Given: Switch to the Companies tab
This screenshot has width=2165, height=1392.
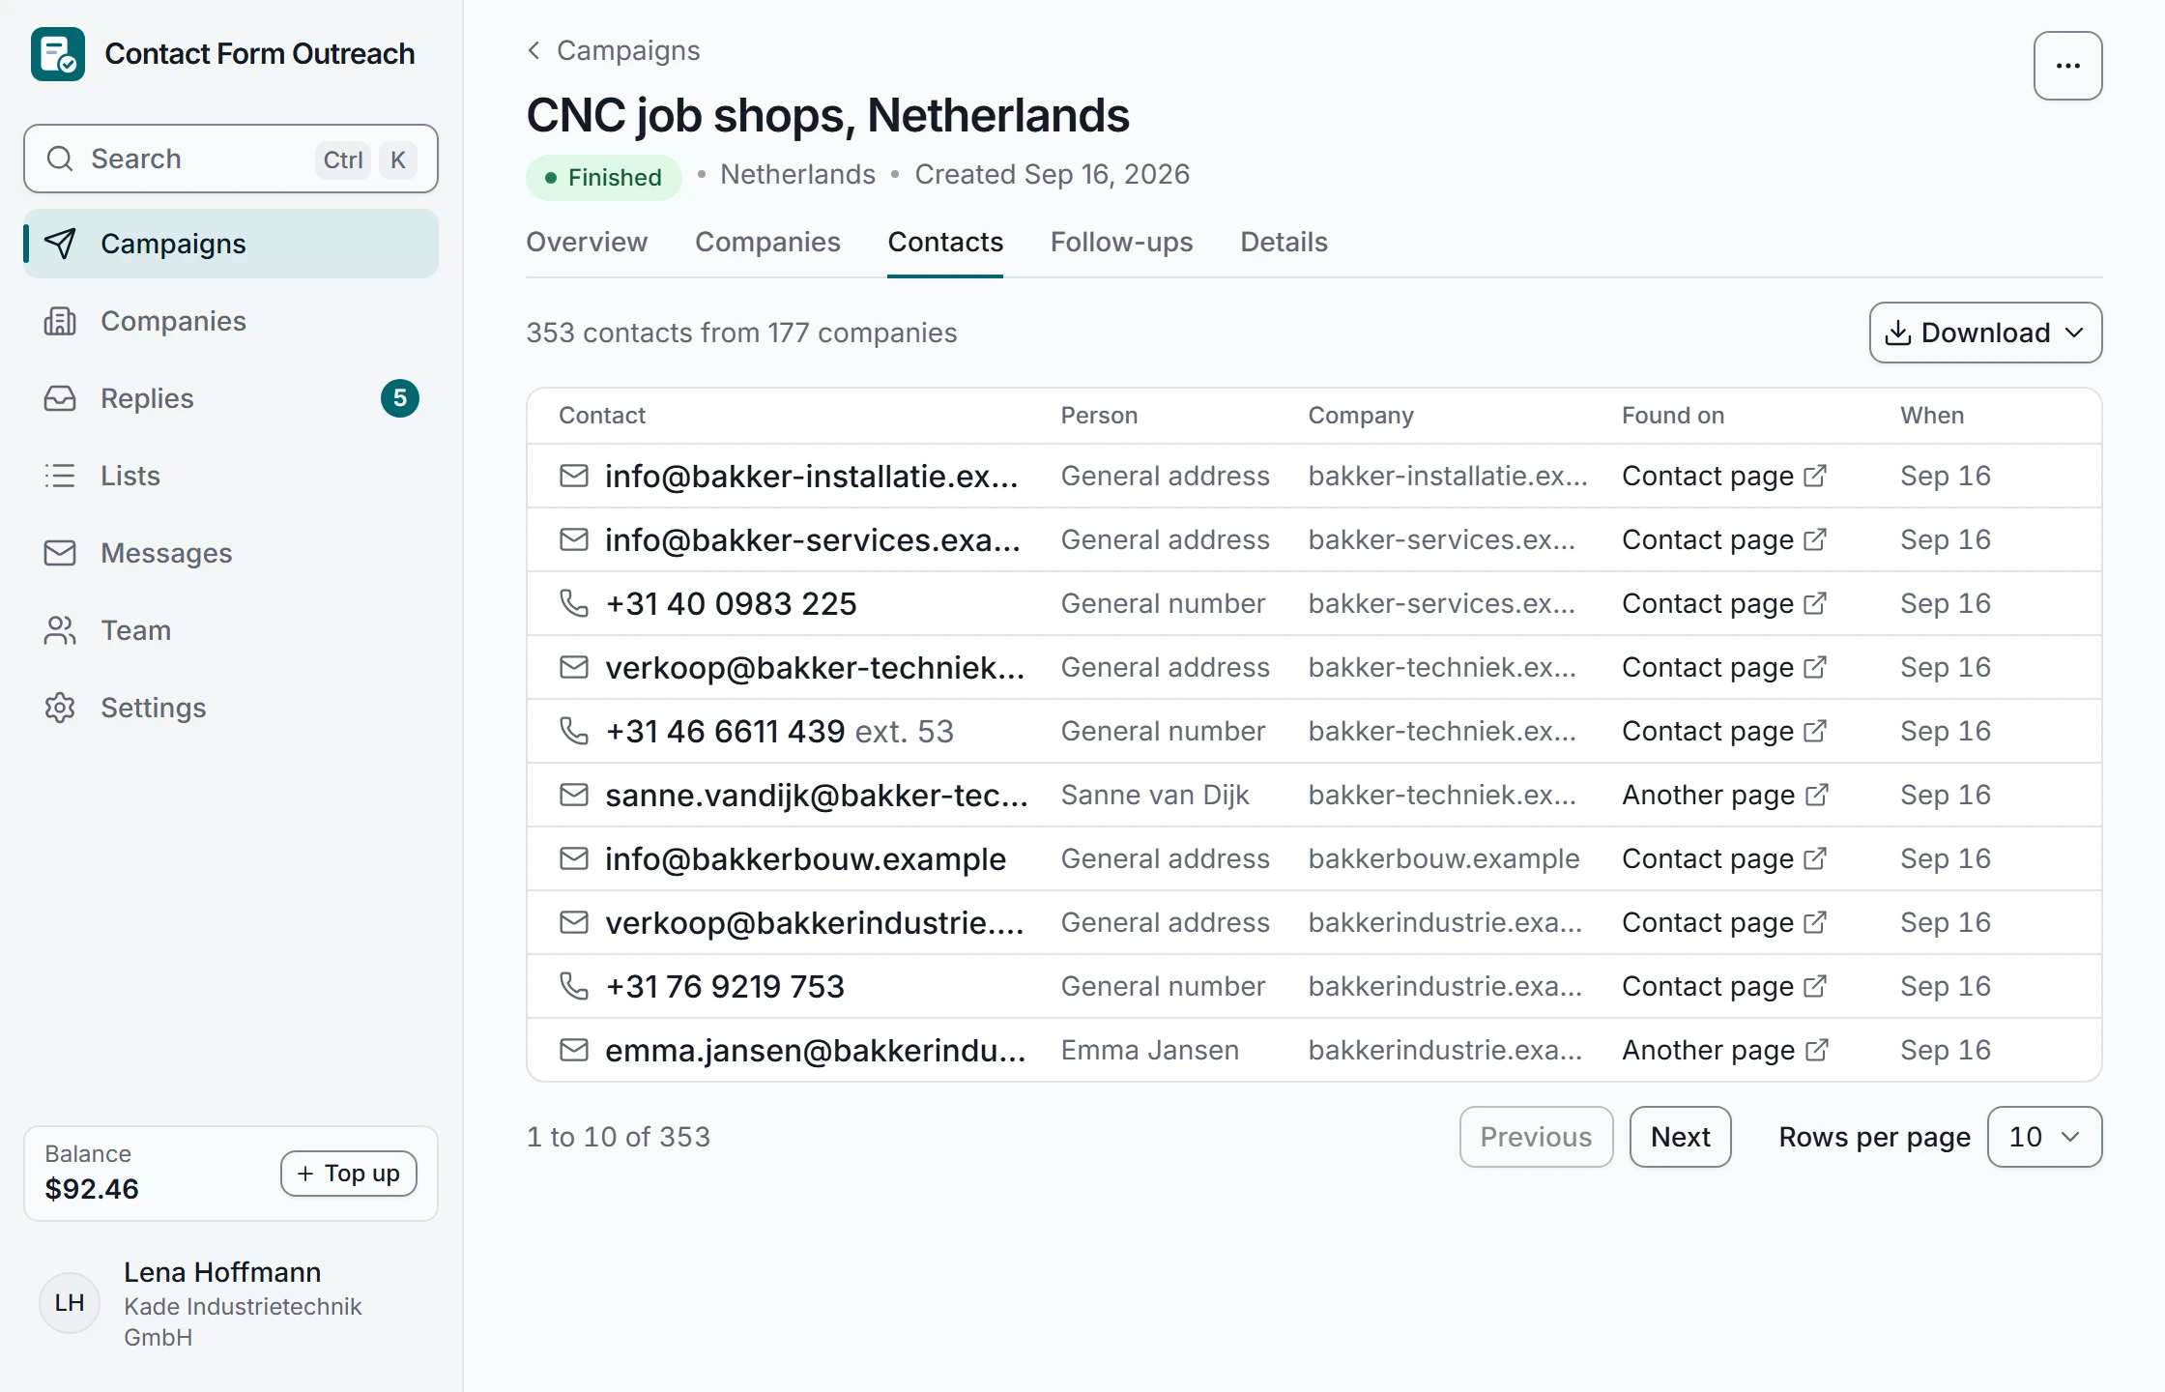Looking at the screenshot, I should click(x=767, y=242).
